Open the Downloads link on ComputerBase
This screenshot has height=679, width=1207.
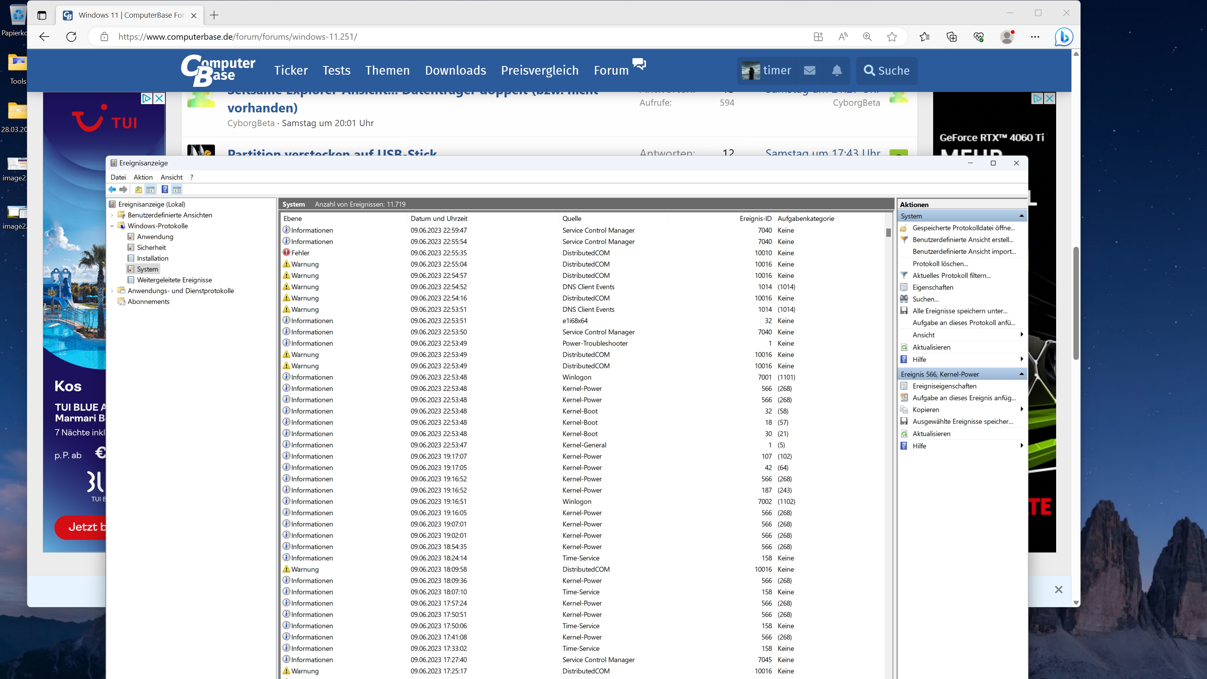point(455,70)
